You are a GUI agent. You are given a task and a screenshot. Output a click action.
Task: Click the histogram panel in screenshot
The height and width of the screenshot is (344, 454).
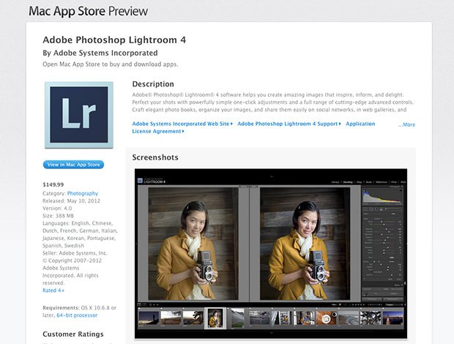(382, 196)
